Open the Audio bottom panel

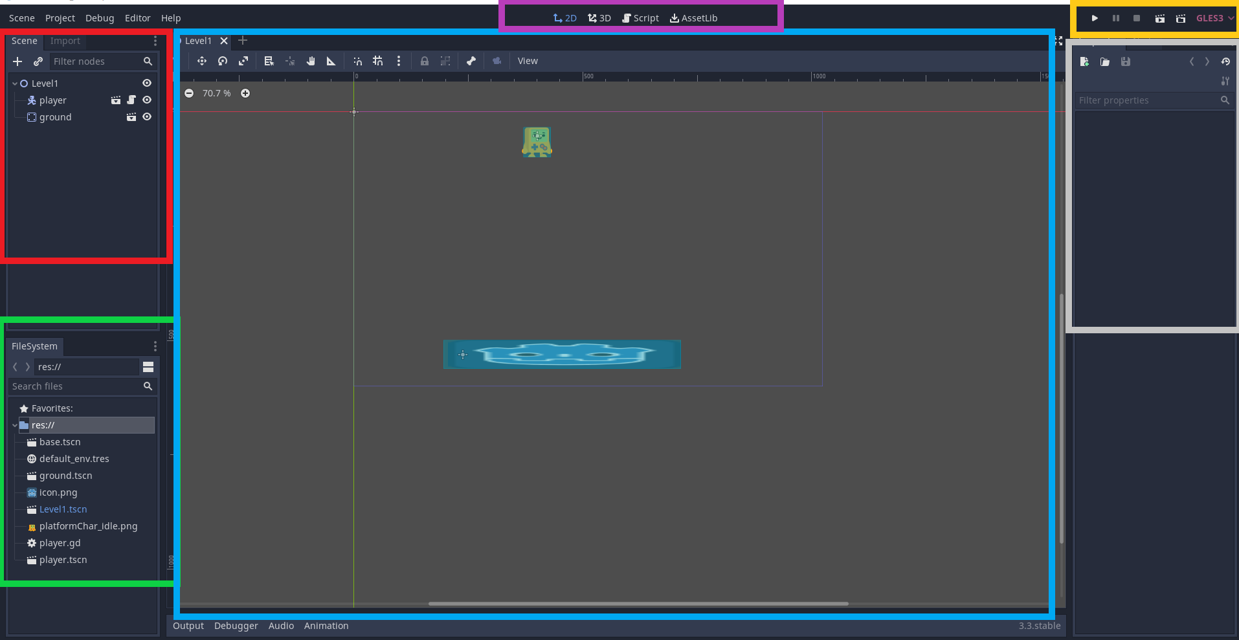[282, 626]
